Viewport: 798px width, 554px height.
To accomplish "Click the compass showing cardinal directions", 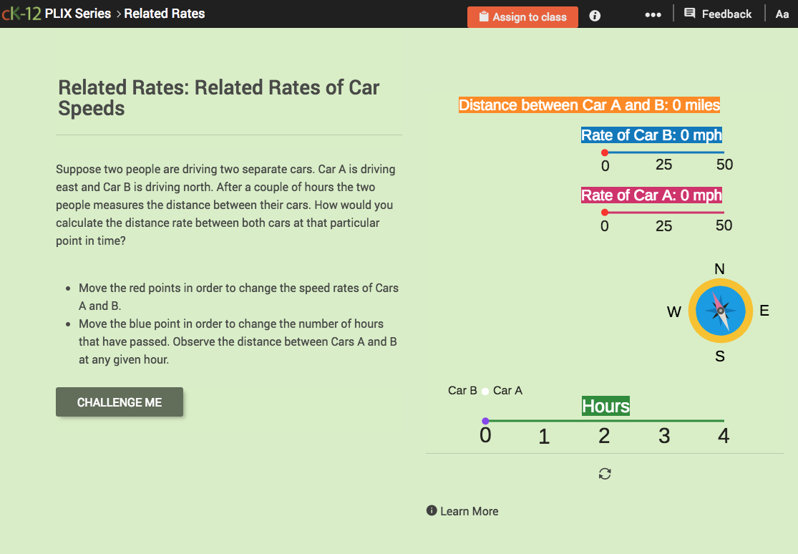I will pos(720,311).
